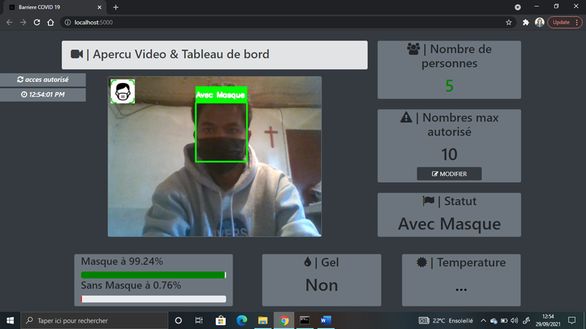Open the Chrome profile avatar
This screenshot has width=586, height=329.
tap(539, 22)
